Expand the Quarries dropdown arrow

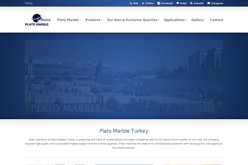tap(158, 20)
